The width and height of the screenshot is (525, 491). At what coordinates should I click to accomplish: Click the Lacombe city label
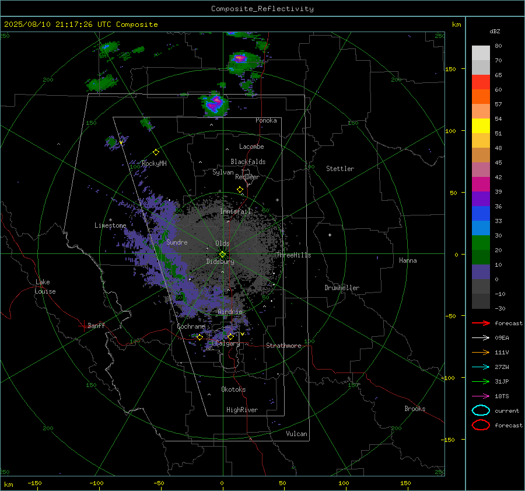pyautogui.click(x=251, y=147)
